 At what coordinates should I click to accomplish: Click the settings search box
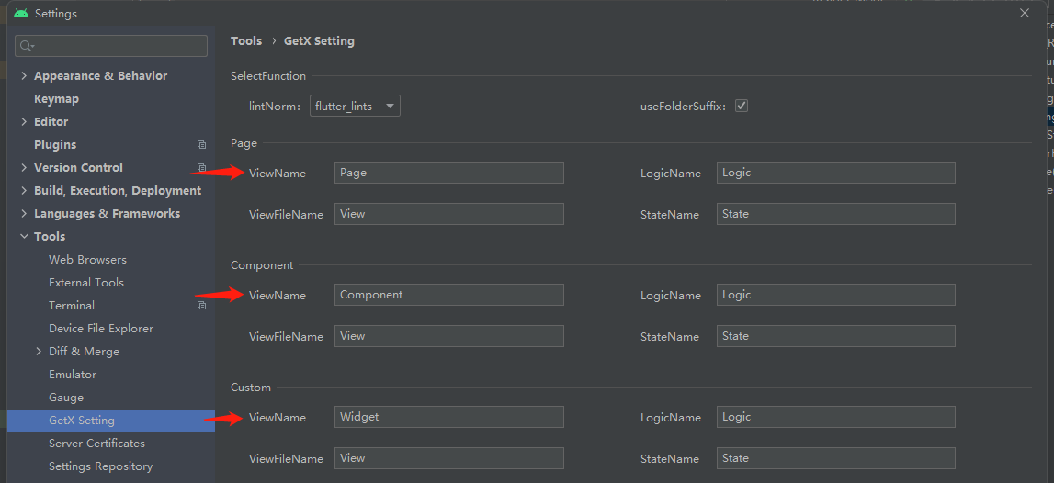[x=119, y=46]
